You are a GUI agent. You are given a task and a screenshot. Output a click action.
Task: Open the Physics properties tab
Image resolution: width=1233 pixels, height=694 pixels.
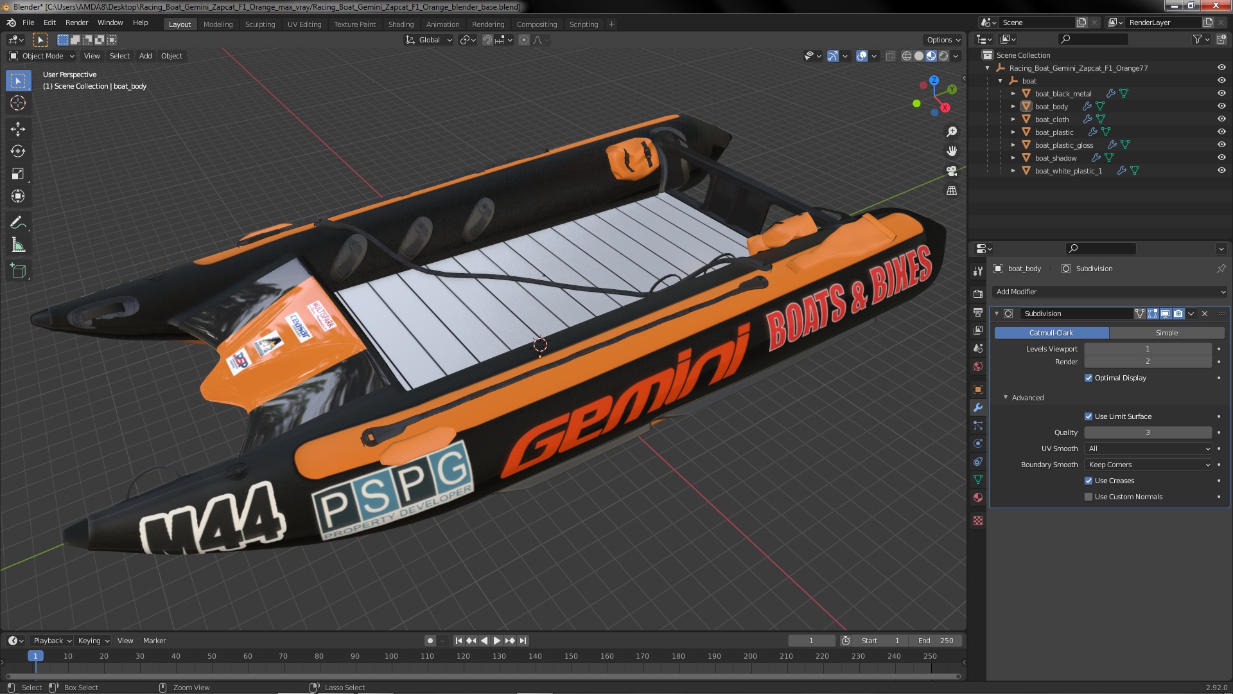[978, 443]
